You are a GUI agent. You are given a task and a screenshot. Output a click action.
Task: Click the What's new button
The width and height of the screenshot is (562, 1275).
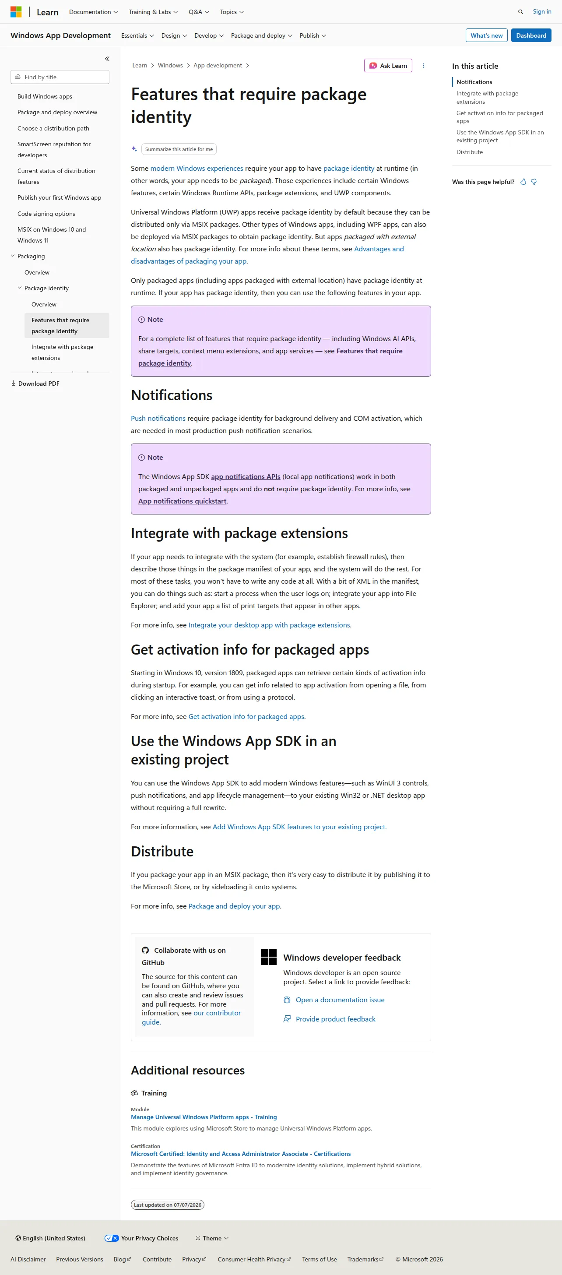click(x=486, y=35)
